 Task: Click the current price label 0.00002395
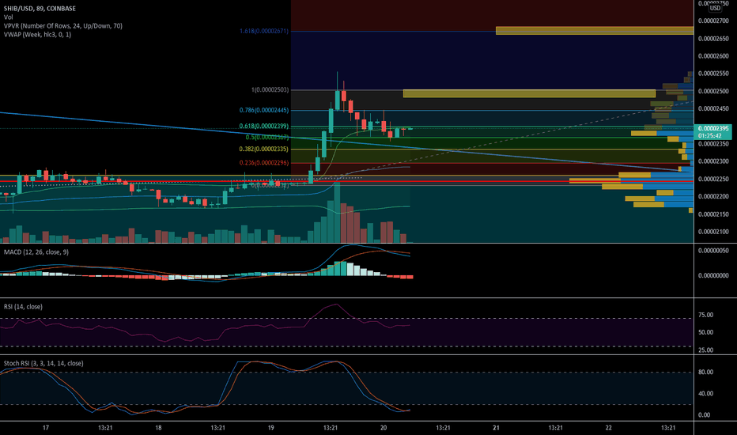713,128
